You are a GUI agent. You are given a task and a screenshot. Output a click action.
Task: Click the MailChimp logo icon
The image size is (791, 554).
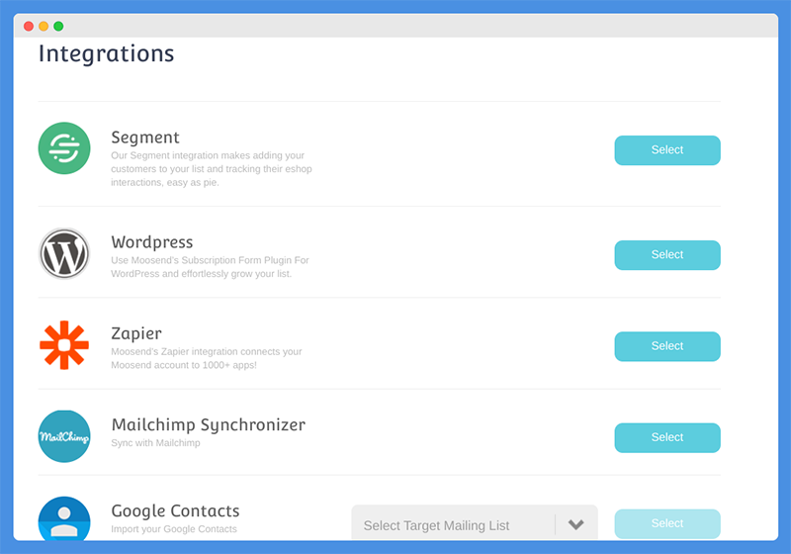64,436
